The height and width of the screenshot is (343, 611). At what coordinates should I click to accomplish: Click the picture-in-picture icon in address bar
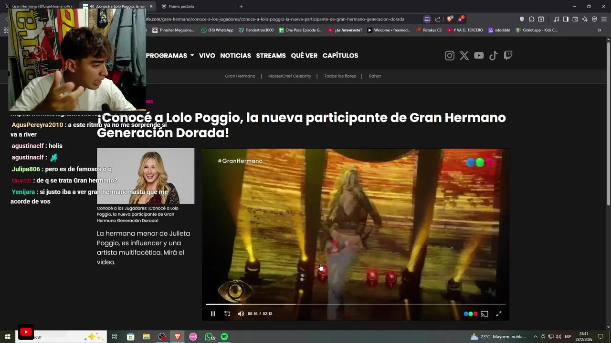(x=427, y=19)
